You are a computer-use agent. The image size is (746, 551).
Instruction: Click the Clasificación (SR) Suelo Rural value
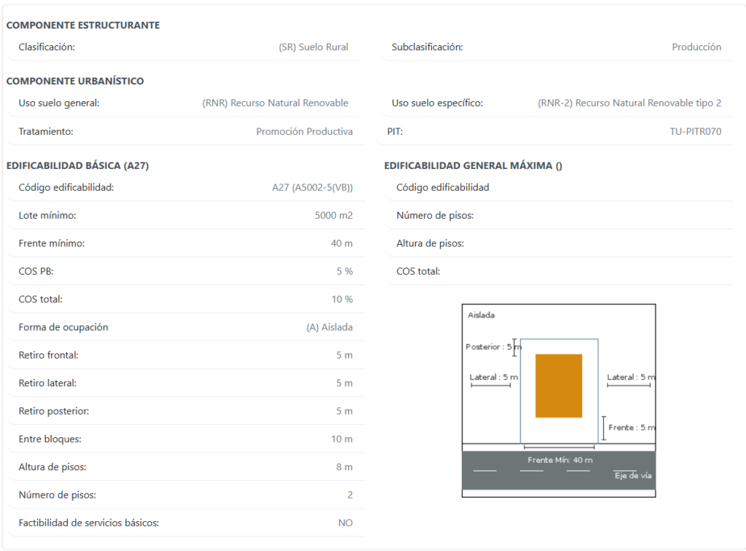click(x=313, y=47)
